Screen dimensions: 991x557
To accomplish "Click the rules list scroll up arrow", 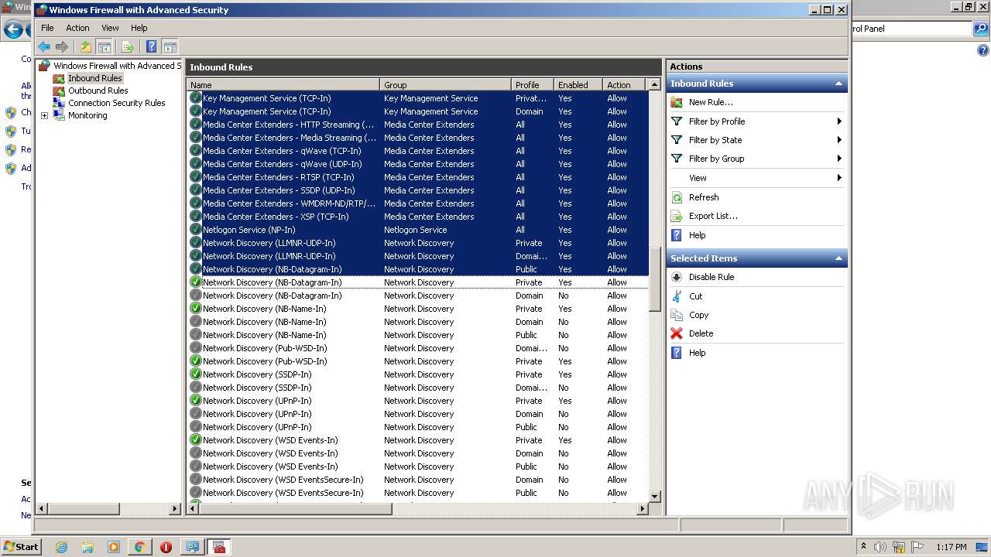I will coord(654,85).
